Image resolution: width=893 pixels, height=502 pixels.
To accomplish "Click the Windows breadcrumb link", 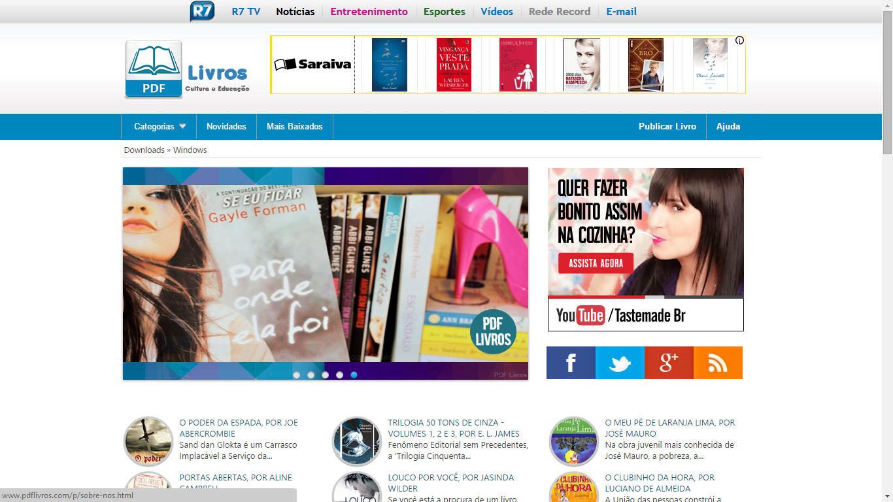I will point(190,150).
